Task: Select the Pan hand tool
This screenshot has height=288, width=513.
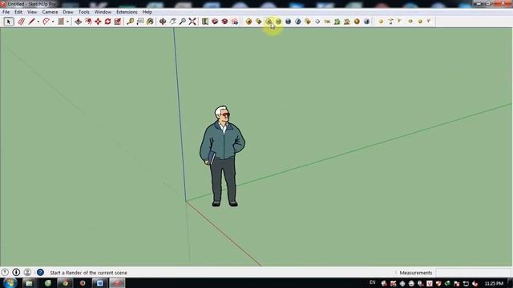Action: pyautogui.click(x=172, y=22)
